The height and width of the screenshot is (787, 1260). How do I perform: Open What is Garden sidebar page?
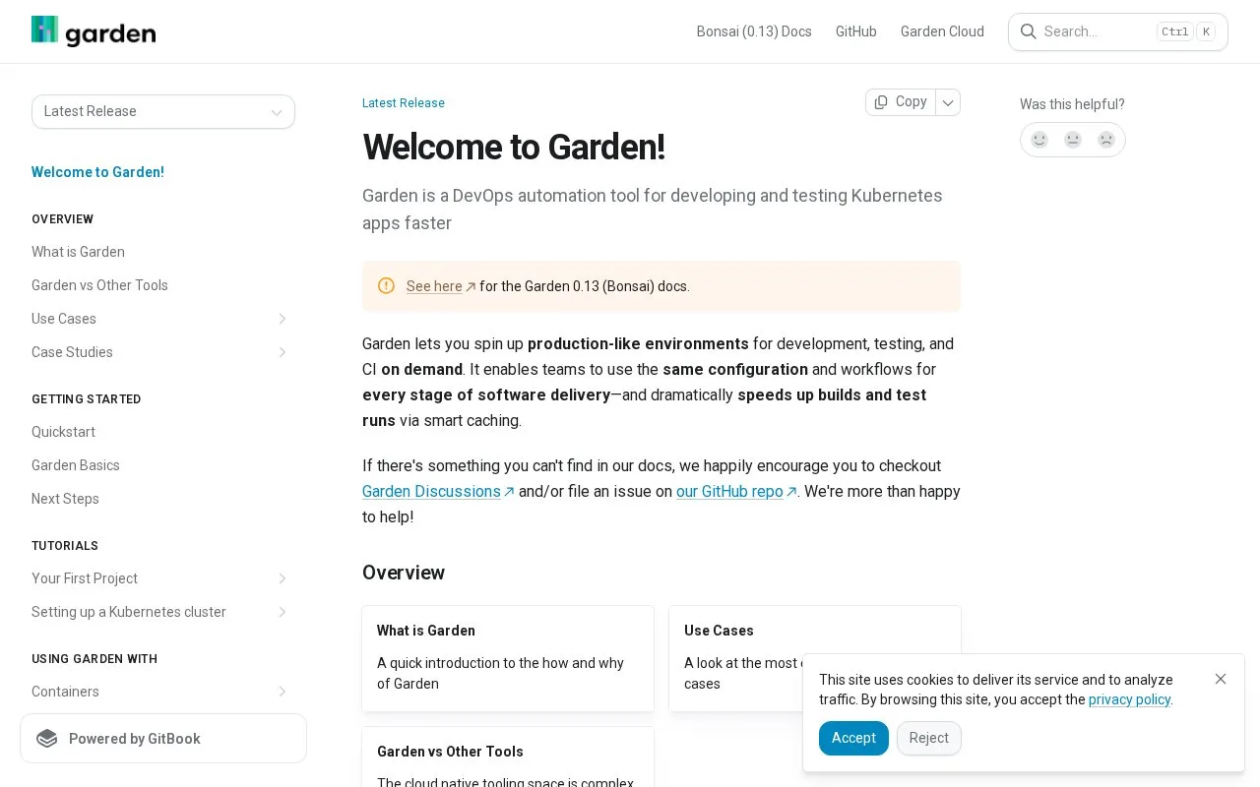[x=78, y=252]
